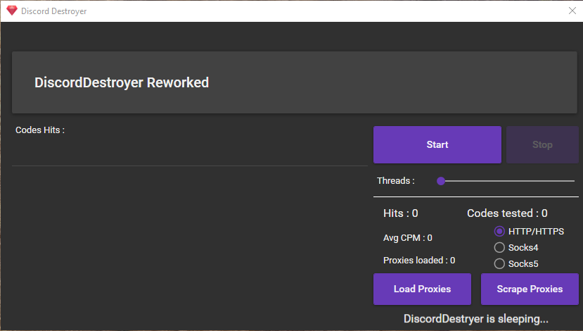Click the Codes tested counter

507,213
